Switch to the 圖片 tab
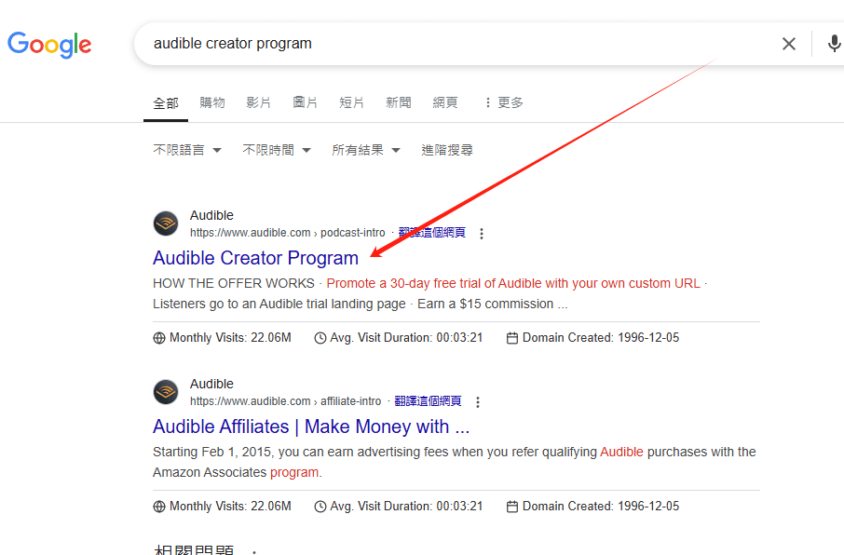This screenshot has height=555, width=844. click(306, 102)
